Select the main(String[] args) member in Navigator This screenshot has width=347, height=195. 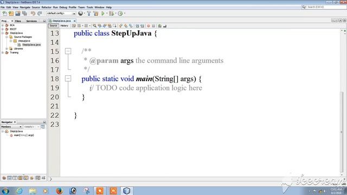pos(24,135)
